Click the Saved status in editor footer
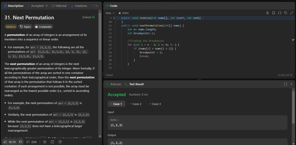Screen dimensions: 296x145 pyautogui.click(x=109, y=75)
